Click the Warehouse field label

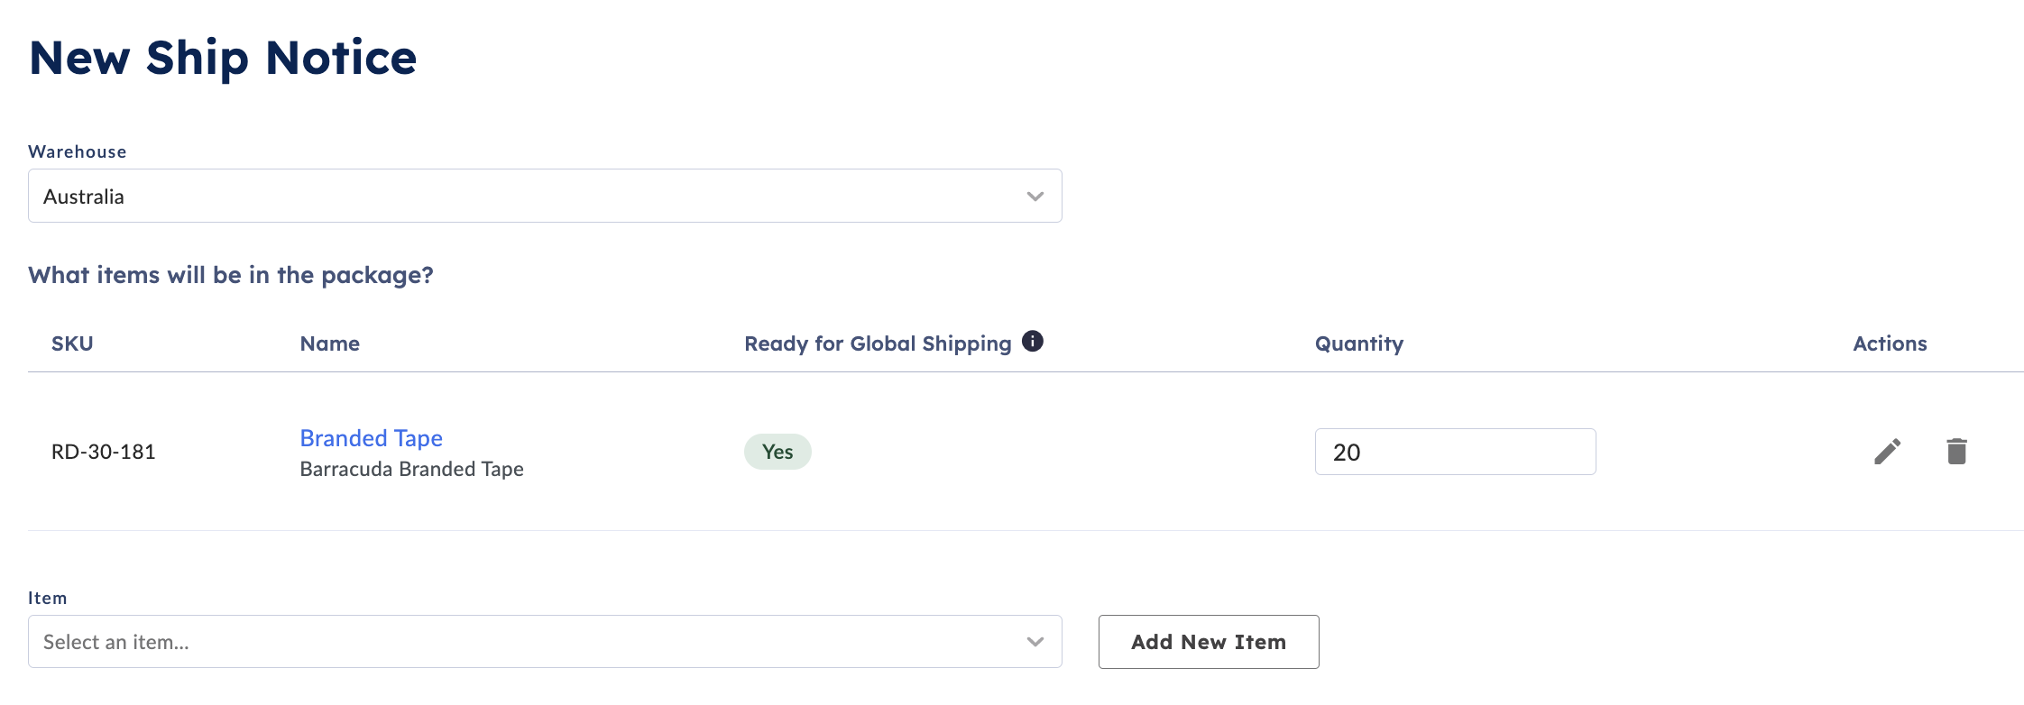click(x=78, y=151)
